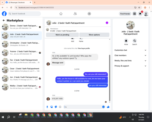Expand Privacy & support section
This screenshot has width=152, height=122.
click(130, 66)
